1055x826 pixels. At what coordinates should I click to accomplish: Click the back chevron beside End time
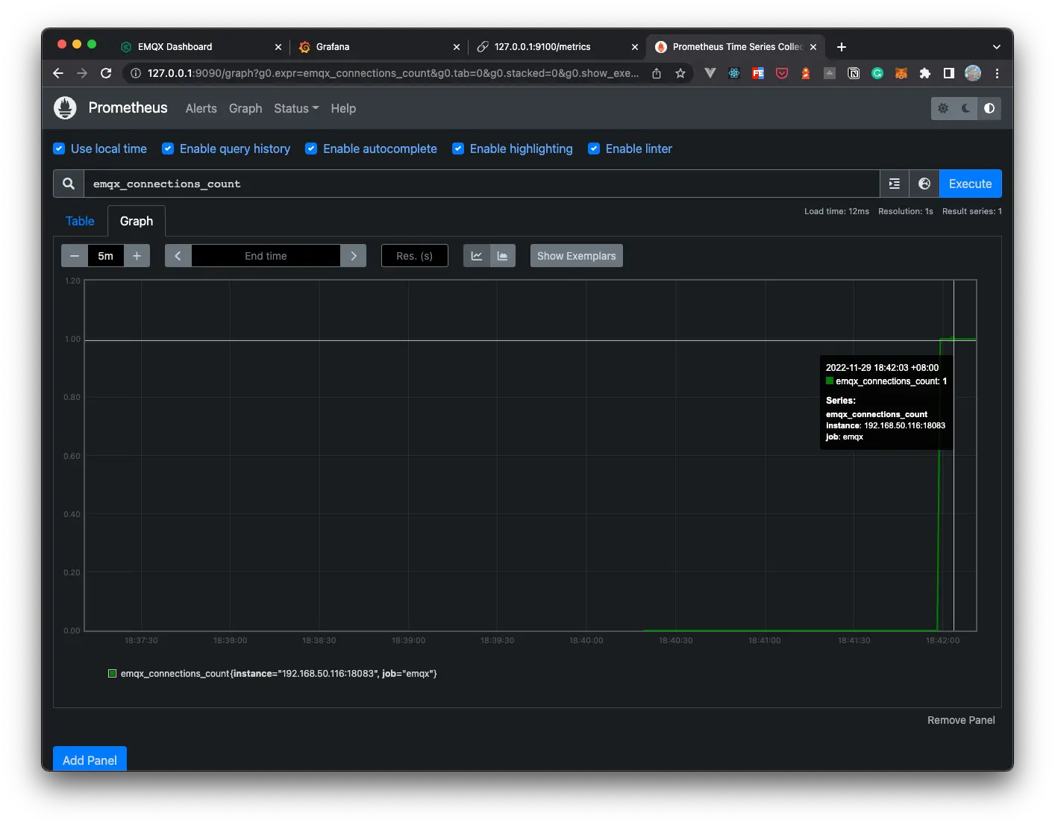(178, 255)
